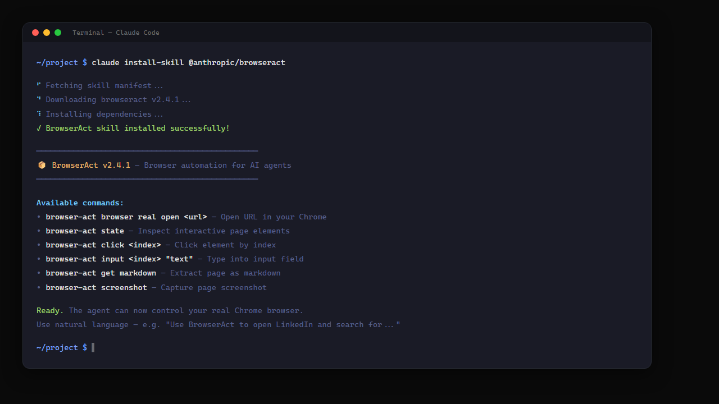
Task: Click the green 'Ready.' status word
Action: pos(50,310)
